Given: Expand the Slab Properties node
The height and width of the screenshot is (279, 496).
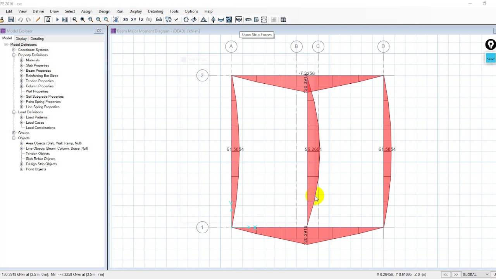Looking at the screenshot, I should coord(22,65).
